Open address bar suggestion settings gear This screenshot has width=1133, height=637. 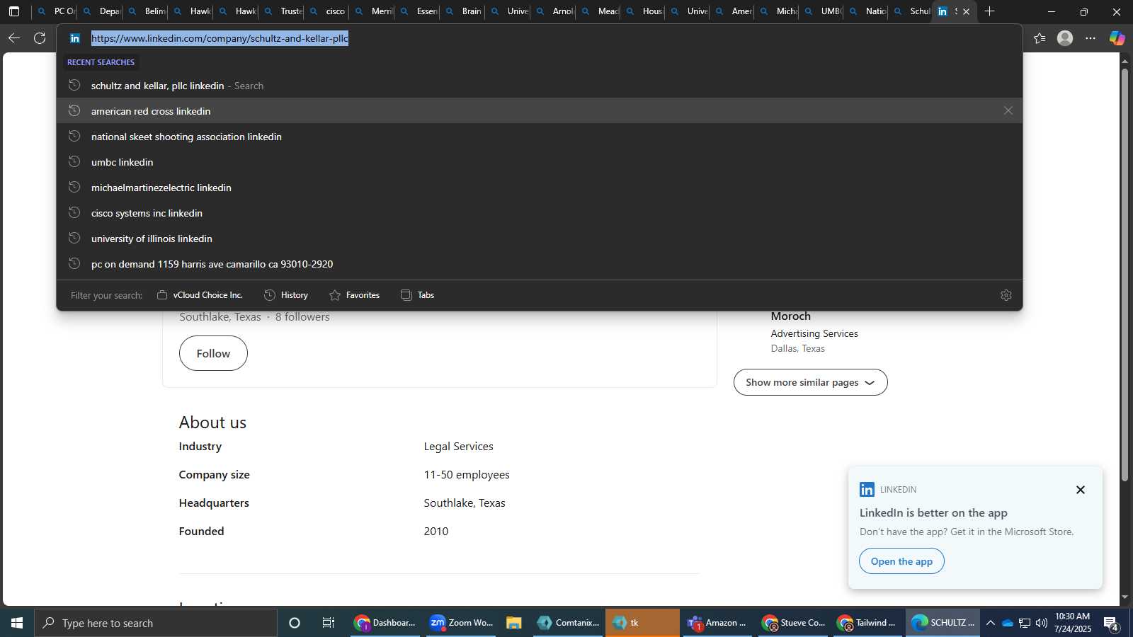1006,295
